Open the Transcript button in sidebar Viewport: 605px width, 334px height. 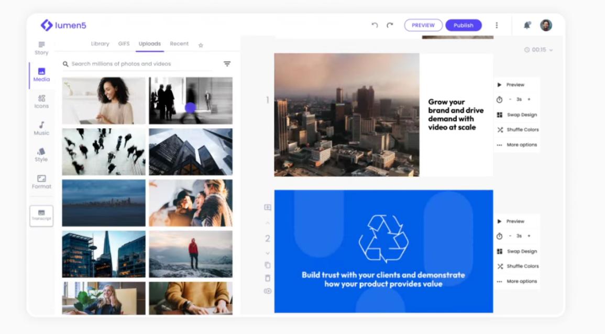coord(41,216)
